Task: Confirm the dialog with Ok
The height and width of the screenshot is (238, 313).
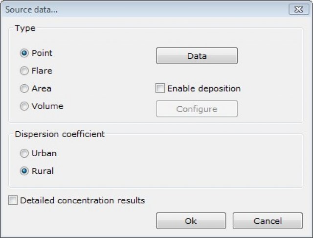Action: click(191, 221)
